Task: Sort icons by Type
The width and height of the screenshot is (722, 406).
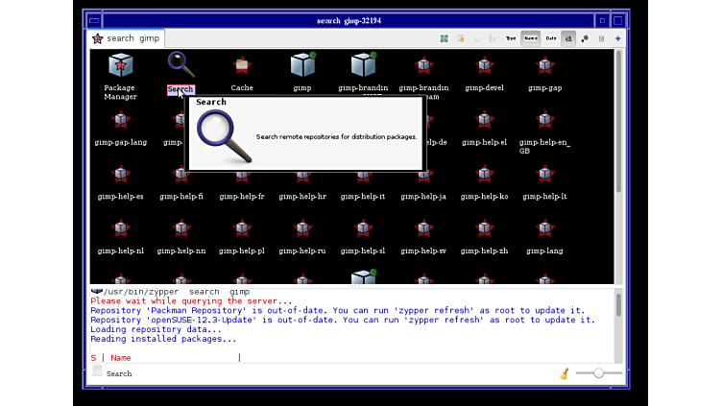Action: pos(511,38)
